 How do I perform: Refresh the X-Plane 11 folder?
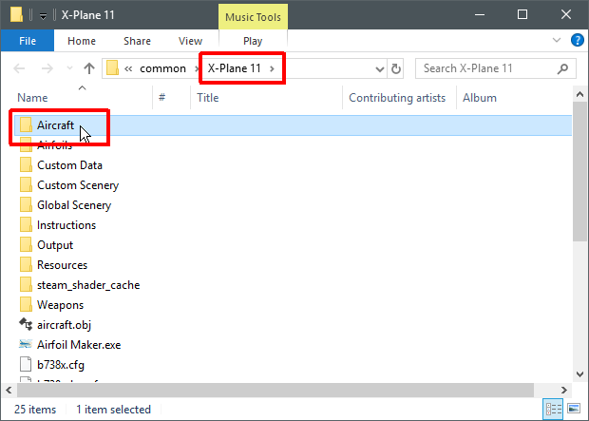point(396,68)
